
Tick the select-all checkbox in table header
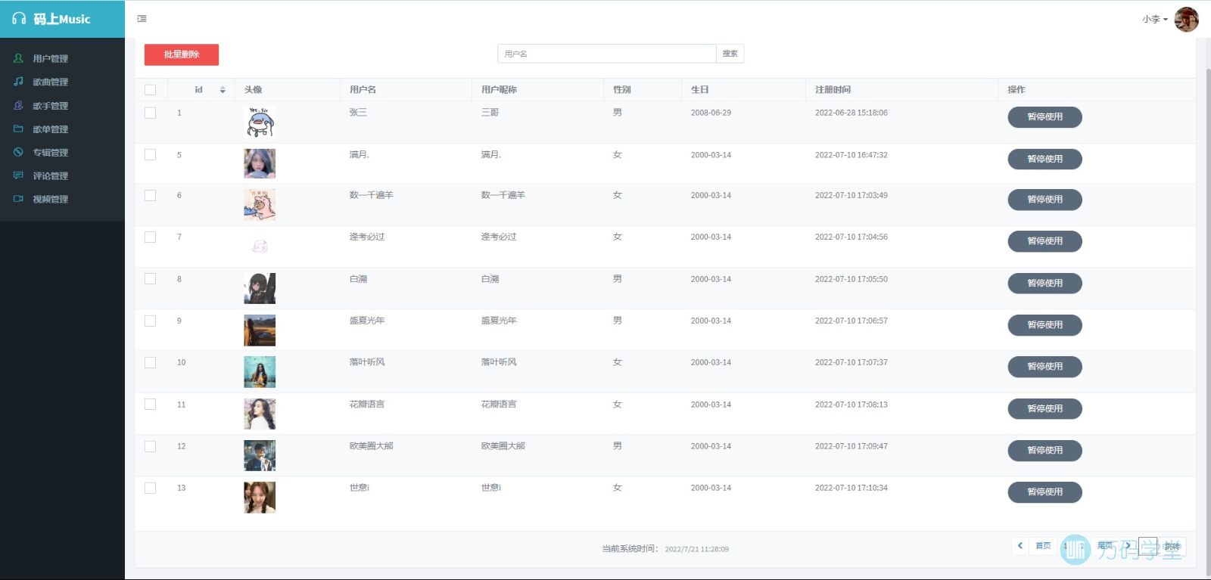click(x=150, y=90)
